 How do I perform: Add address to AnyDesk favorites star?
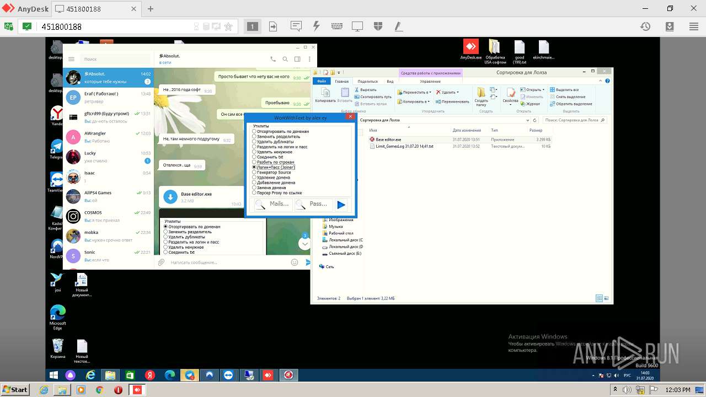pos(228,26)
